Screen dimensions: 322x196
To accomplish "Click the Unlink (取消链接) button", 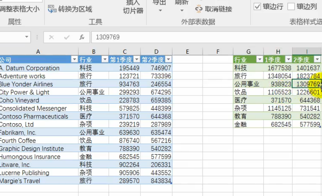I will pos(214,9).
